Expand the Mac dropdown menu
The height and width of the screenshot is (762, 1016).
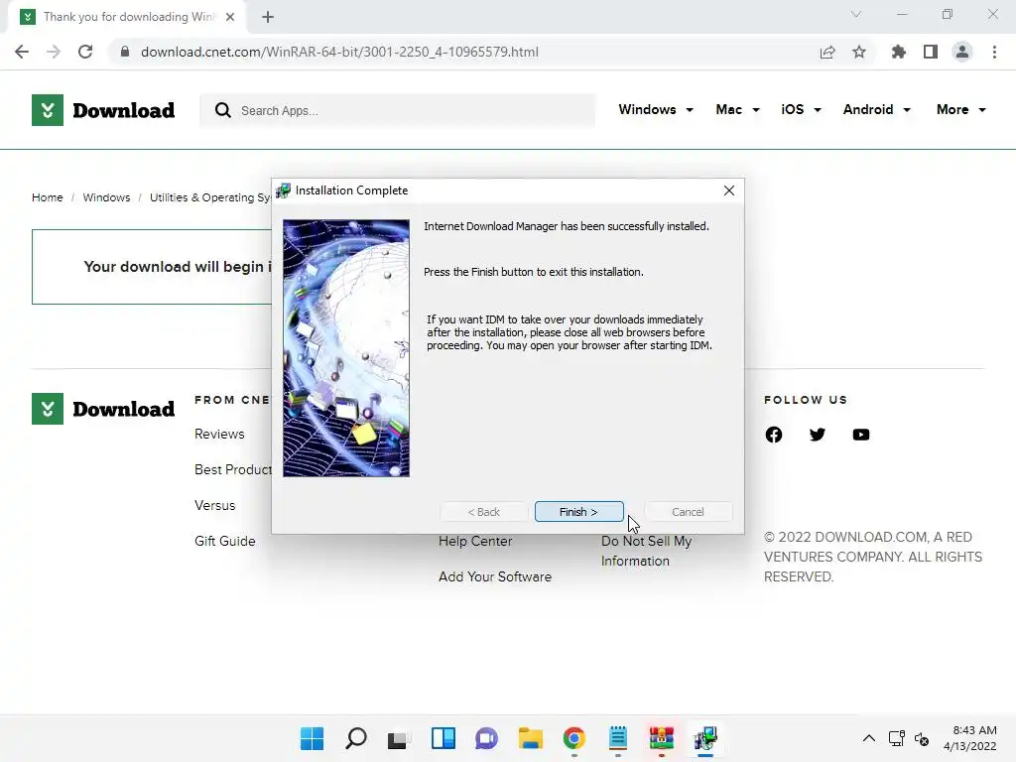(x=737, y=109)
